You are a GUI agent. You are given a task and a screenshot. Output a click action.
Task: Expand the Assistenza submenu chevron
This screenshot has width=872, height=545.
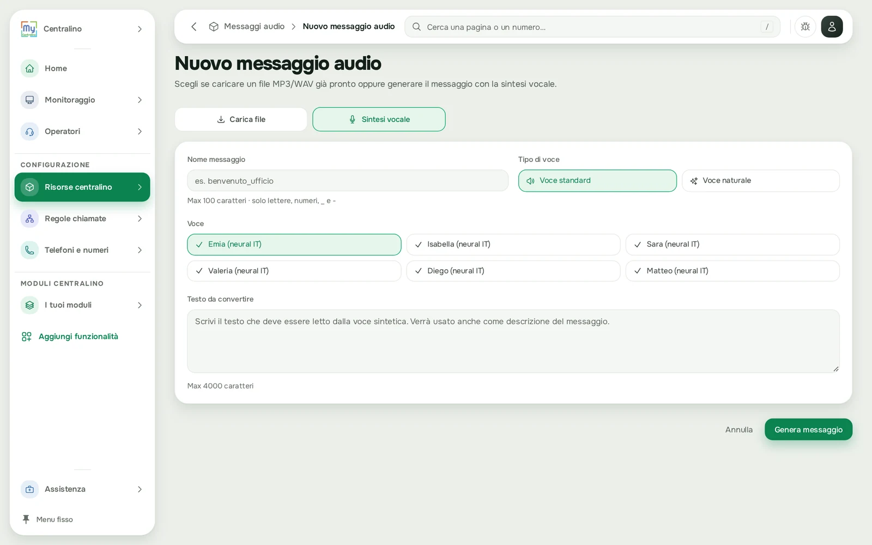click(140, 489)
